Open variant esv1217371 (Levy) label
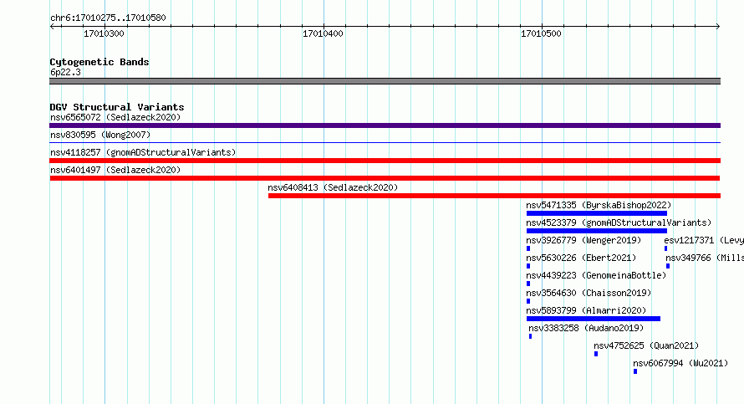This screenshot has width=744, height=404. 704,240
